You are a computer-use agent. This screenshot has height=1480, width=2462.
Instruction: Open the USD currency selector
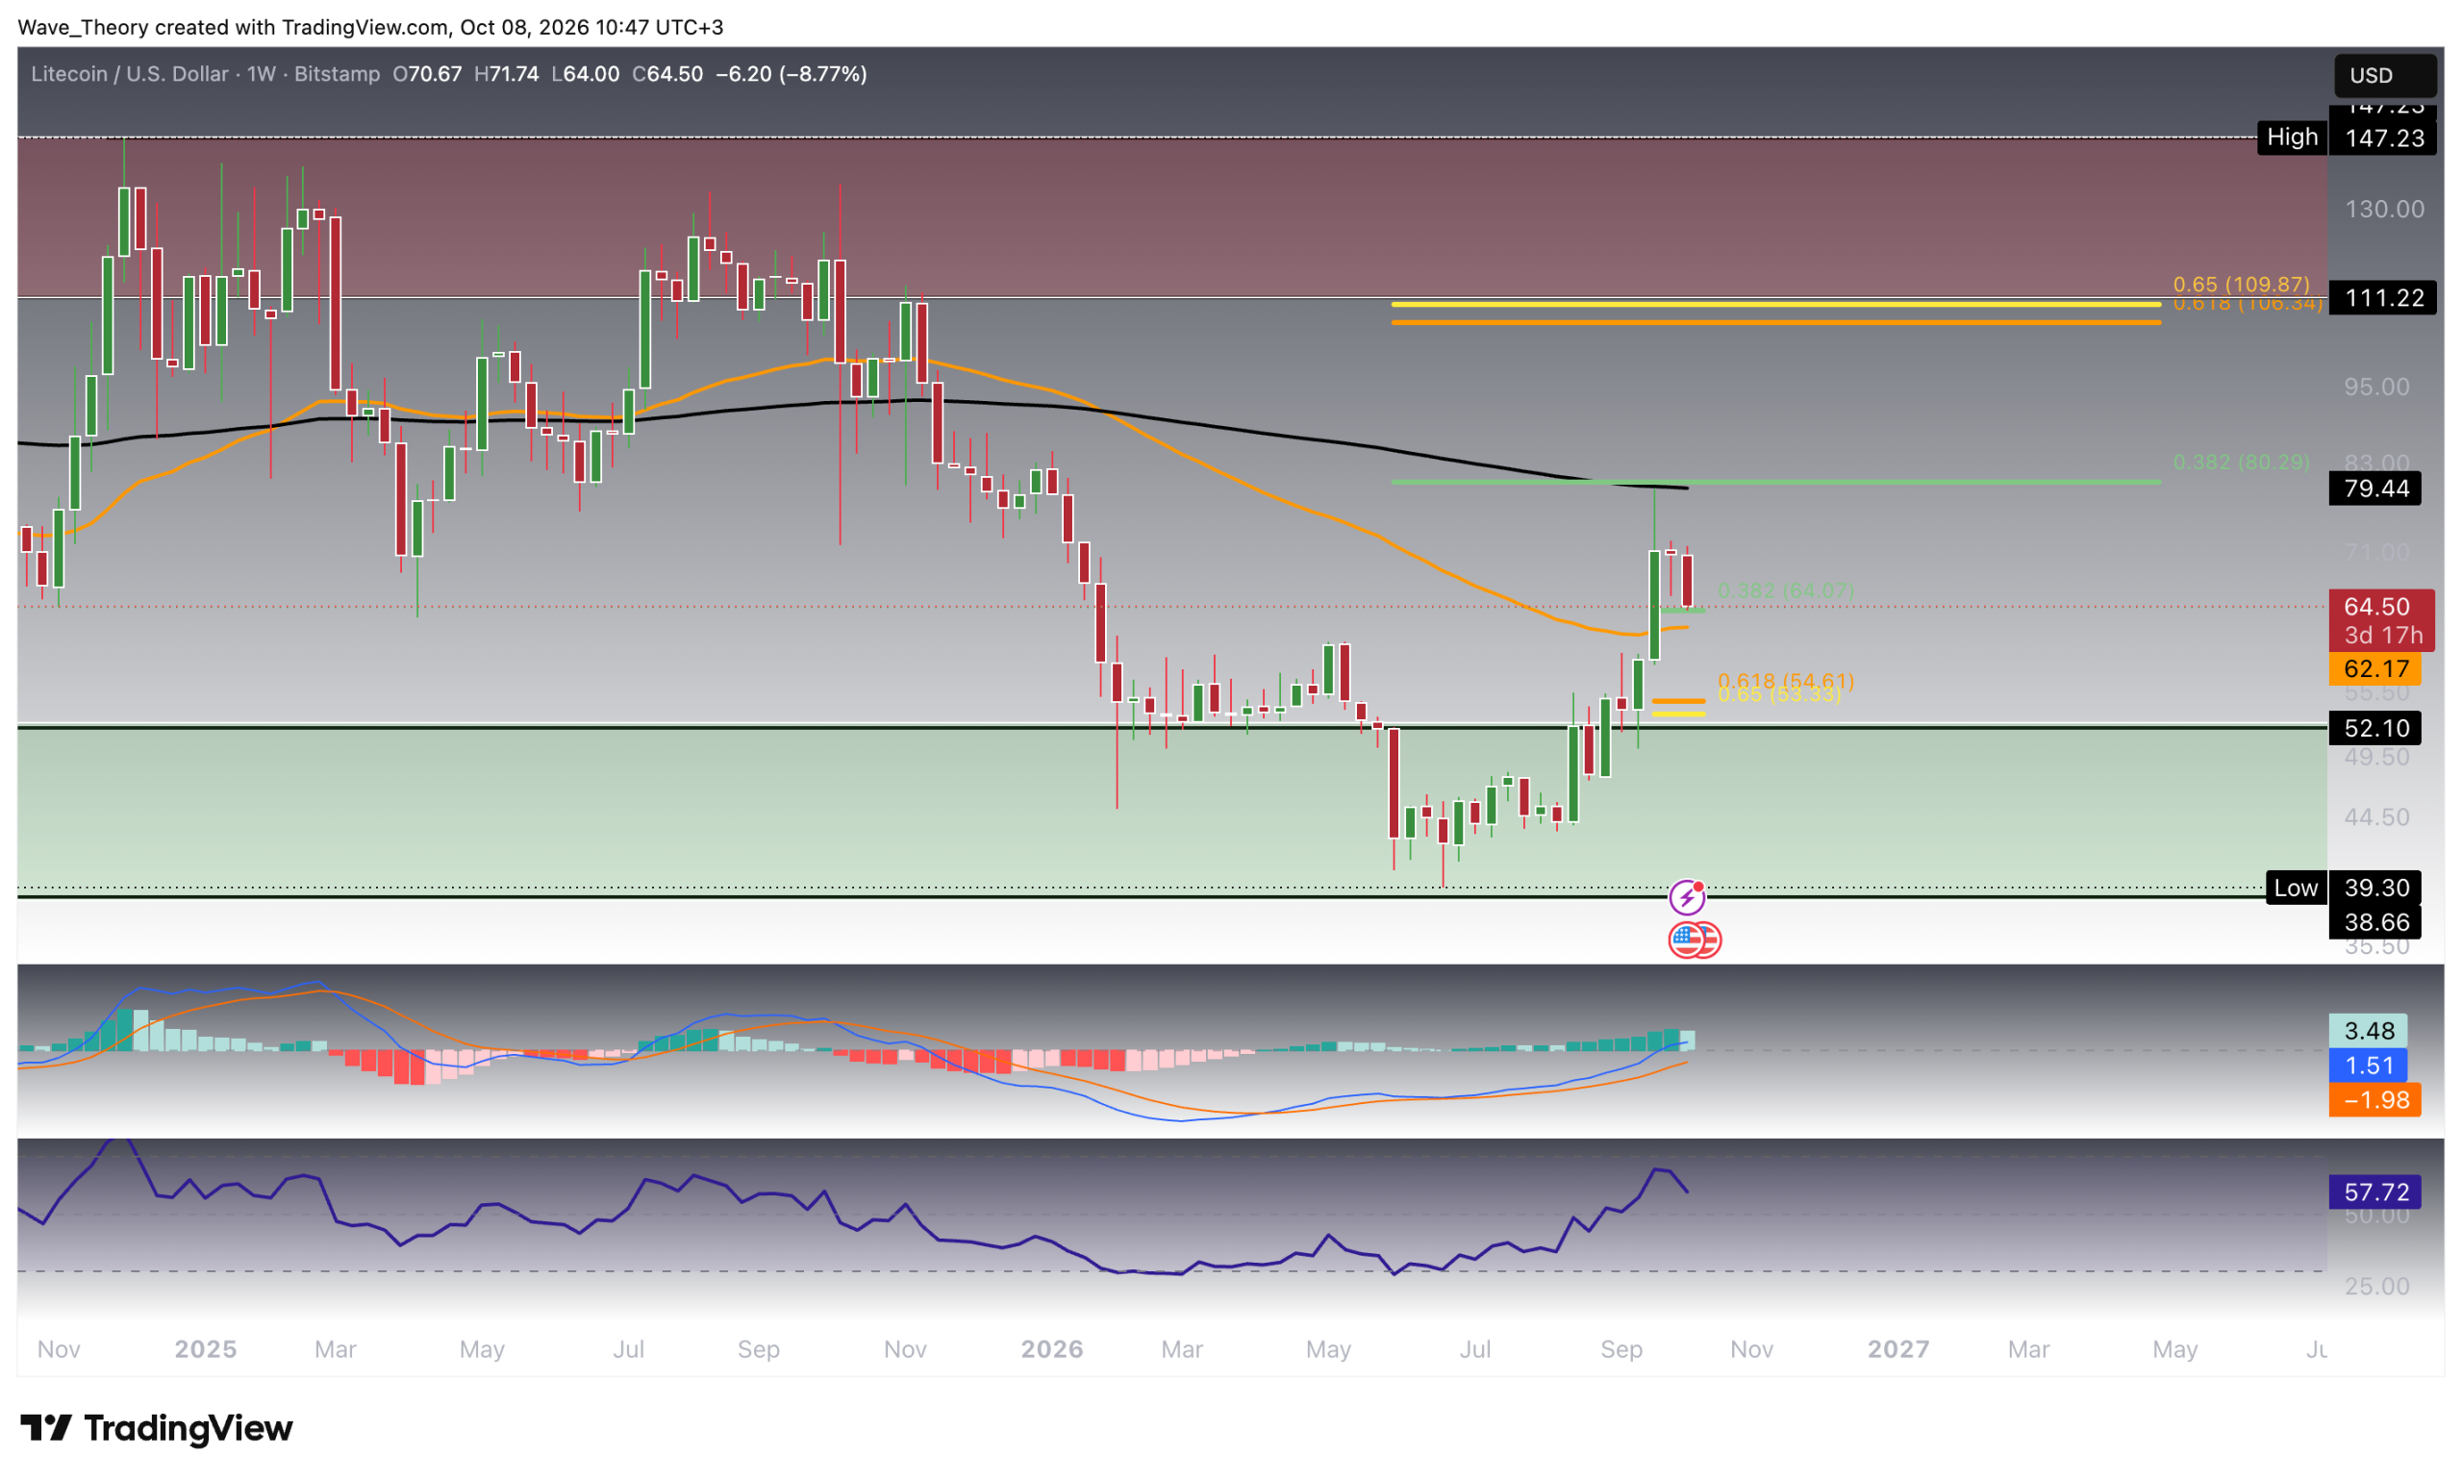(x=2384, y=75)
